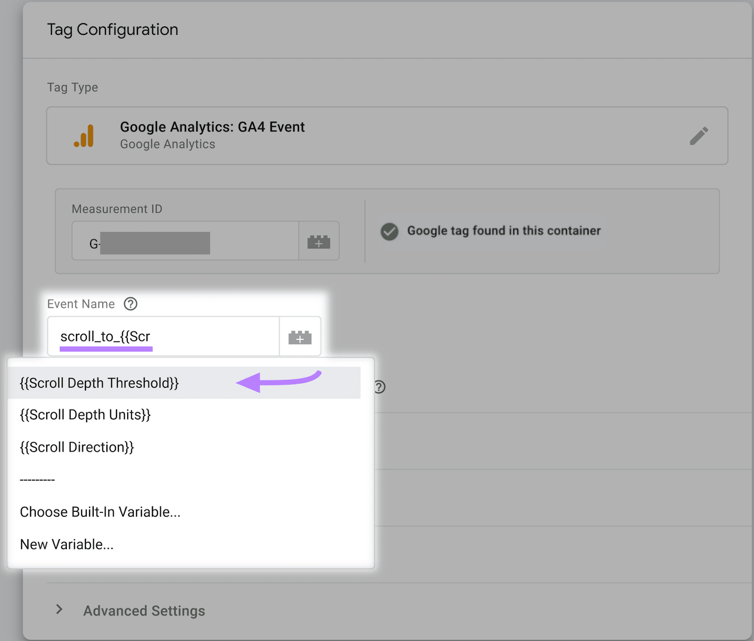Click the Tag Configuration heading
Image resolution: width=754 pixels, height=641 pixels.
pos(112,29)
